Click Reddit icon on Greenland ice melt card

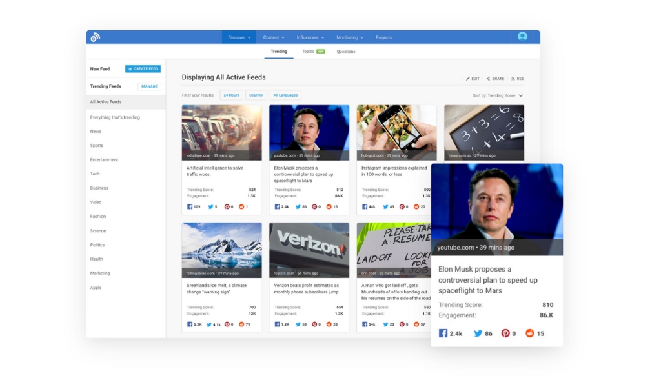pos(241,324)
